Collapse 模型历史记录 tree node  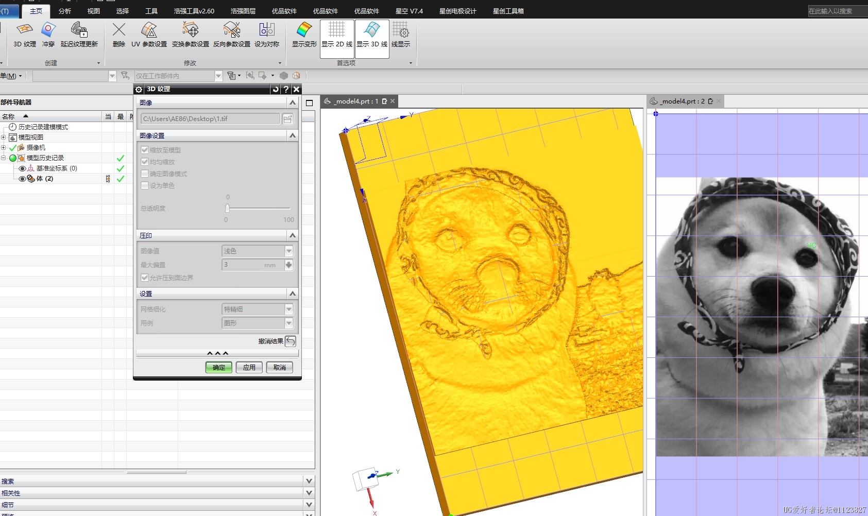tap(3, 158)
